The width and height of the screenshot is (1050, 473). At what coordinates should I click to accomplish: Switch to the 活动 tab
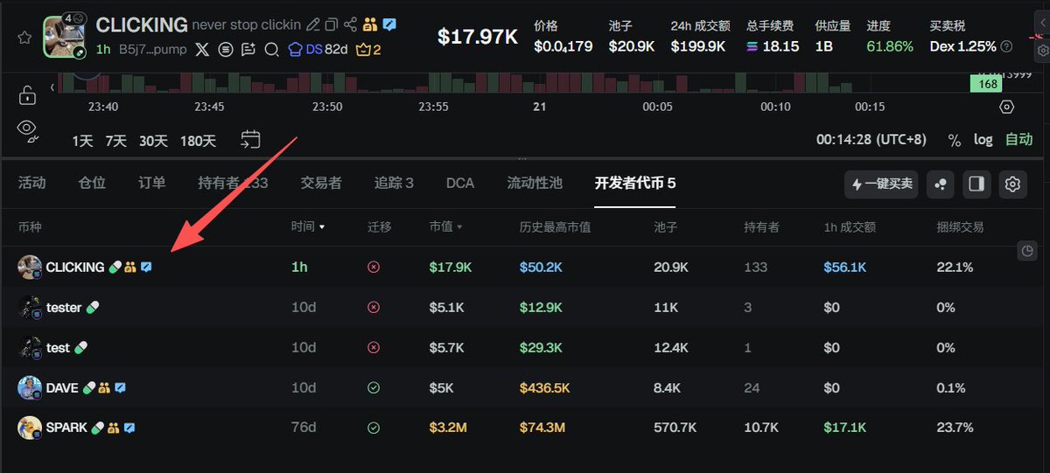(31, 183)
